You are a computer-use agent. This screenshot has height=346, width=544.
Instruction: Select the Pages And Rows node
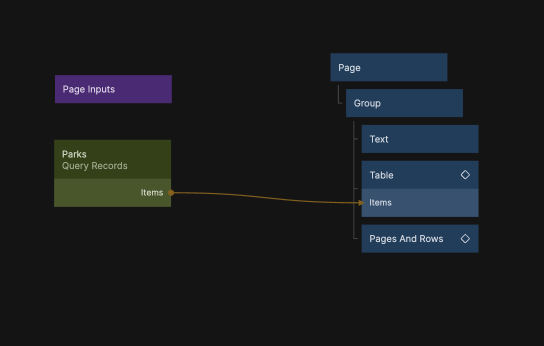[x=406, y=239]
